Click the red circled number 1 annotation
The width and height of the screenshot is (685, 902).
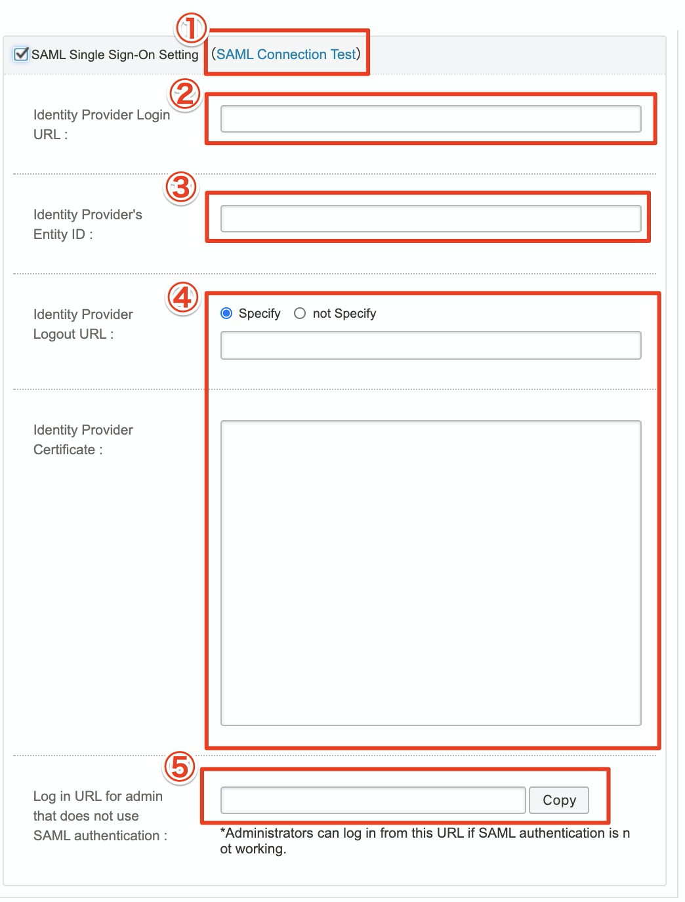tap(190, 28)
